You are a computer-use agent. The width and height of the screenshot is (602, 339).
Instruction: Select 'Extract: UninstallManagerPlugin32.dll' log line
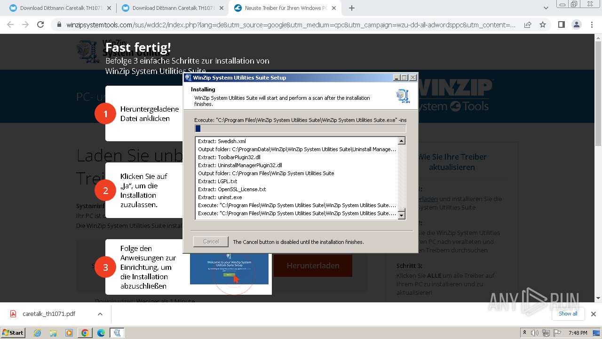[x=240, y=165]
